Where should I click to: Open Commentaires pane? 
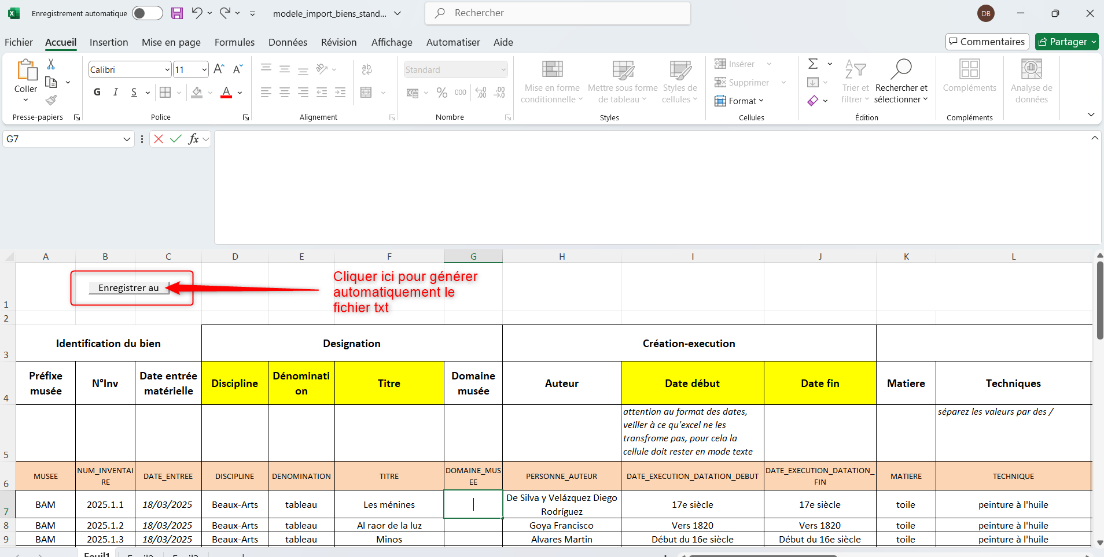point(987,42)
